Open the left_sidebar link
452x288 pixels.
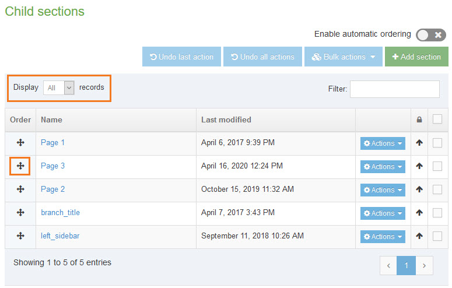click(60, 236)
